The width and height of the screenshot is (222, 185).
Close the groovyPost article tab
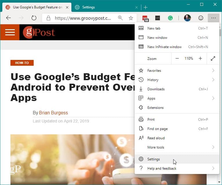coord(67,7)
